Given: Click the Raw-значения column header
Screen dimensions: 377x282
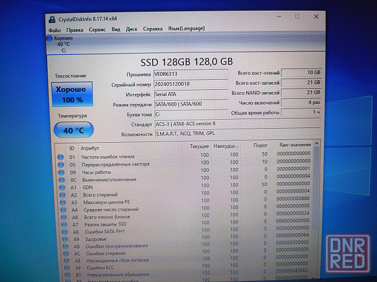Looking at the screenshot, I should 295,145.
